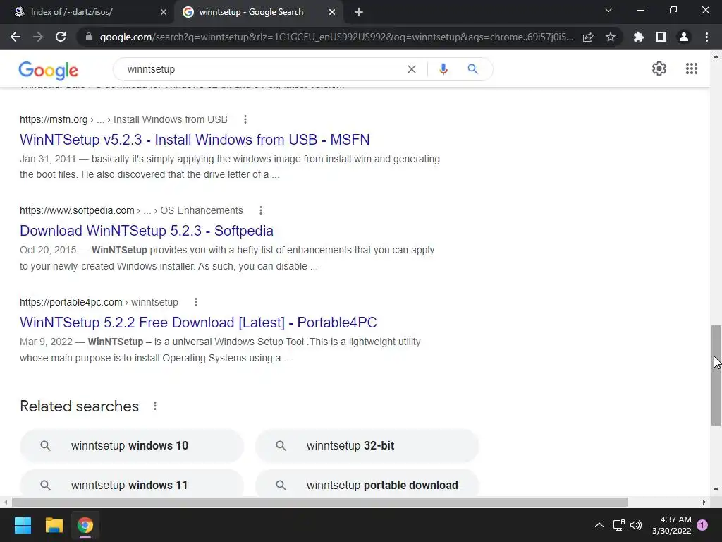
Task: Open WinNTSetup v5.2.3 MSFN result
Action: click(x=195, y=140)
